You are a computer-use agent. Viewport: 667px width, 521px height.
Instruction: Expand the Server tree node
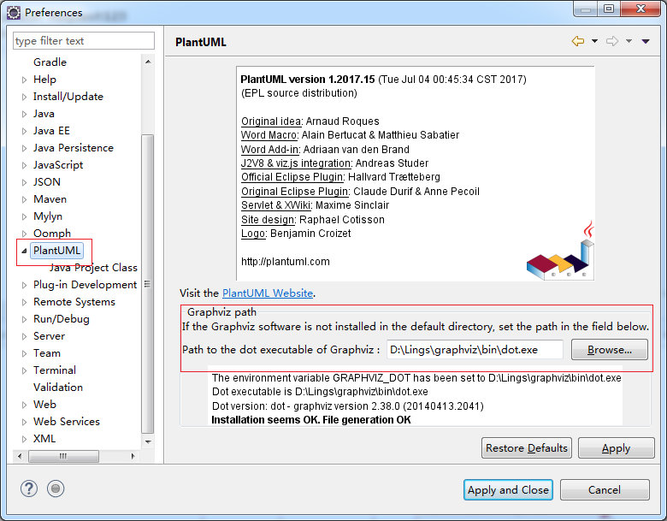tap(24, 336)
